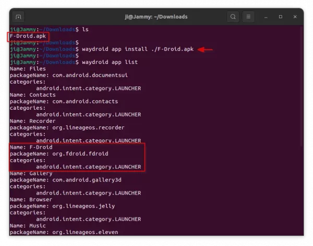This screenshot has width=313, height=246.
Task: Maximize the terminal window
Action: [281, 17]
